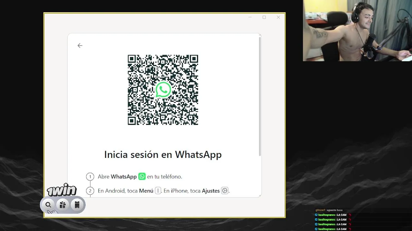The width and height of the screenshot is (412, 231).
Task: Click the magnifier search icon under 1win
Action: [48, 205]
